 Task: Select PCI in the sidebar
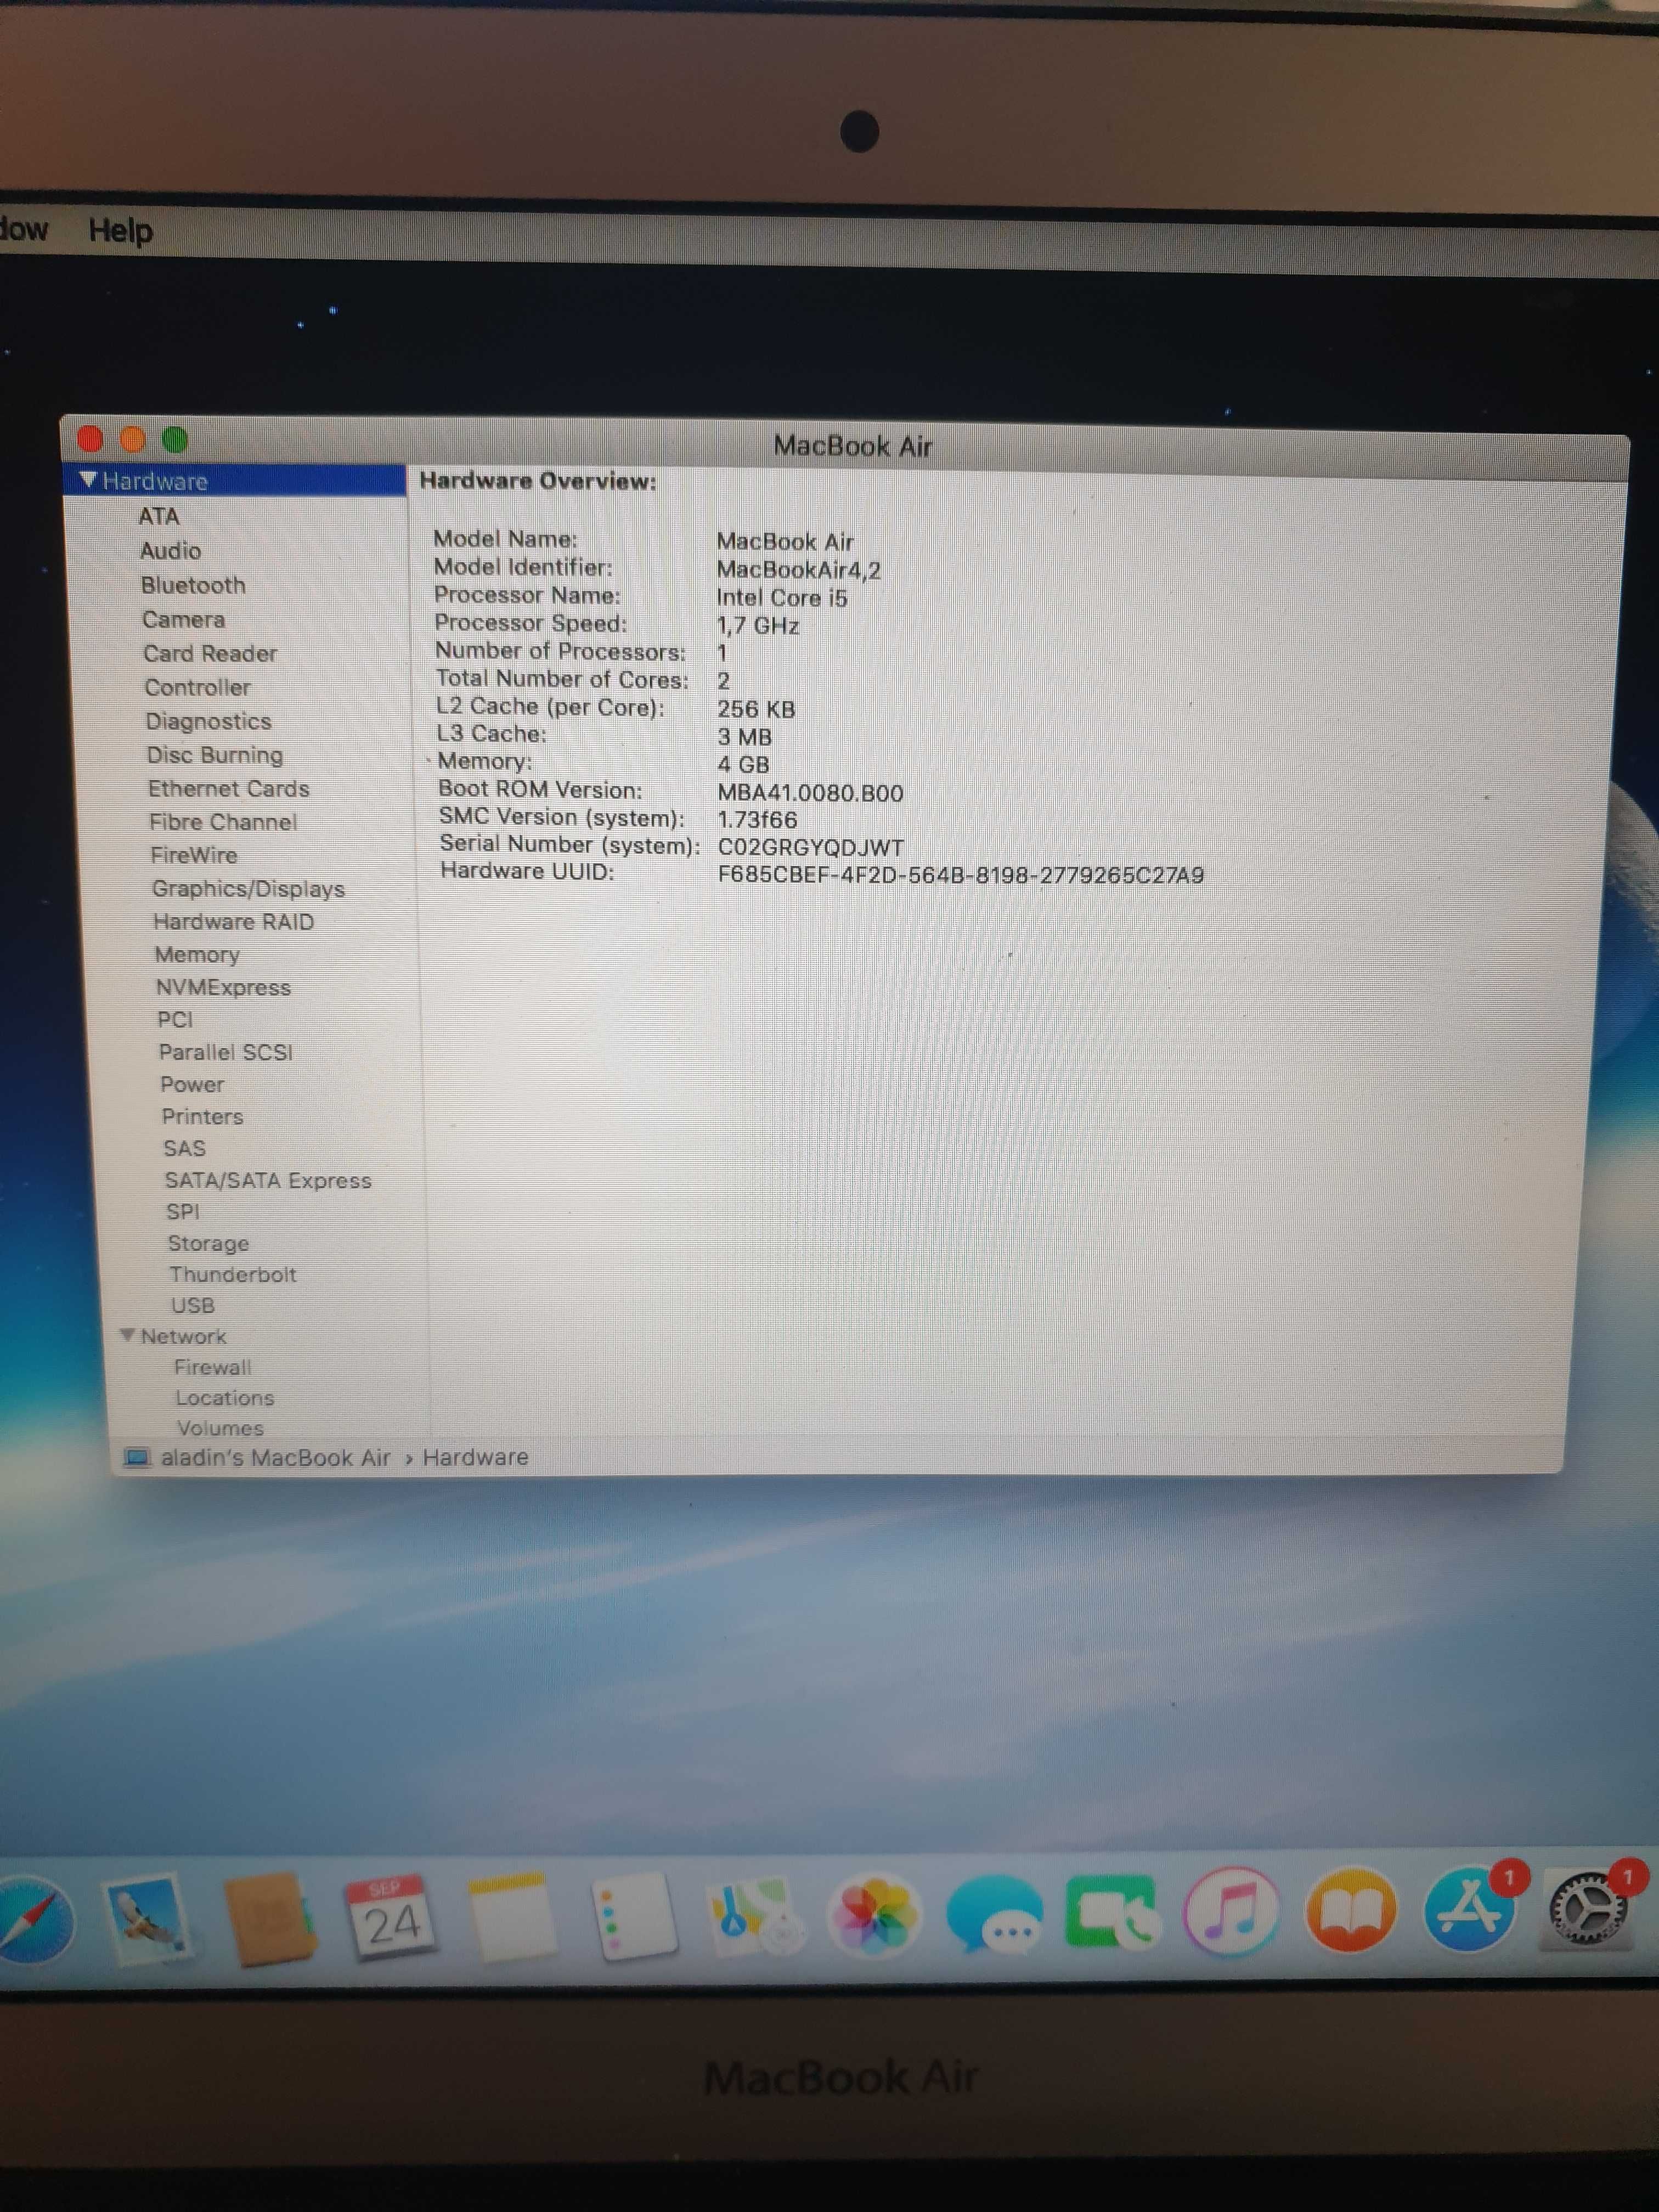pyautogui.click(x=175, y=1019)
